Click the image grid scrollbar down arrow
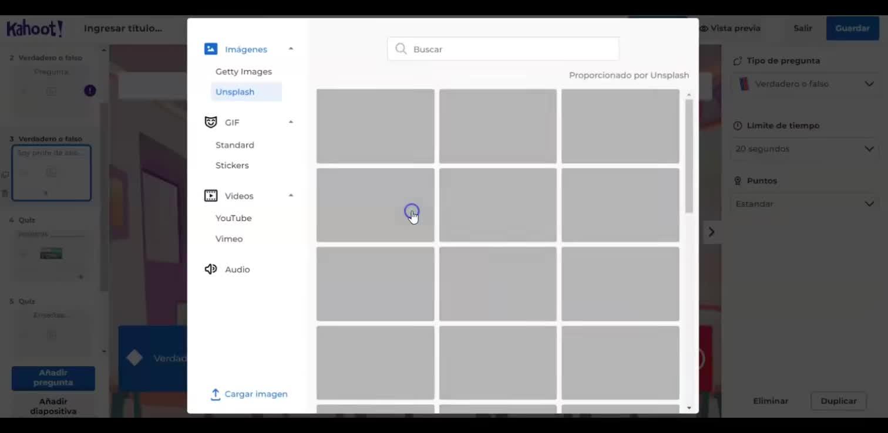The width and height of the screenshot is (888, 433). click(x=689, y=408)
